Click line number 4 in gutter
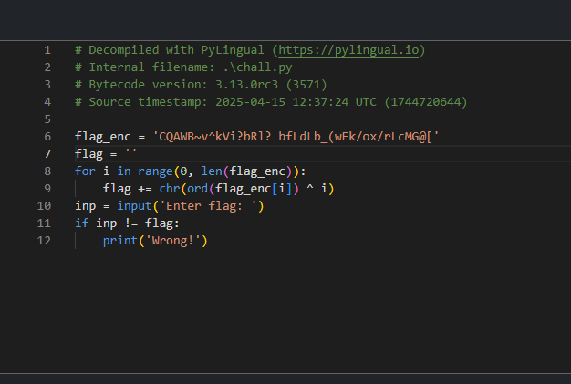The height and width of the screenshot is (384, 571). 47,102
